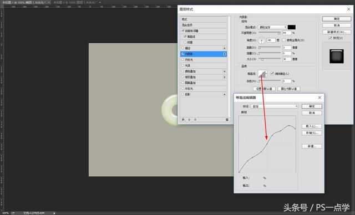Image resolution: width=355 pixels, height=215 pixels.
Task: Click size pixel value field
Action: click(287, 59)
